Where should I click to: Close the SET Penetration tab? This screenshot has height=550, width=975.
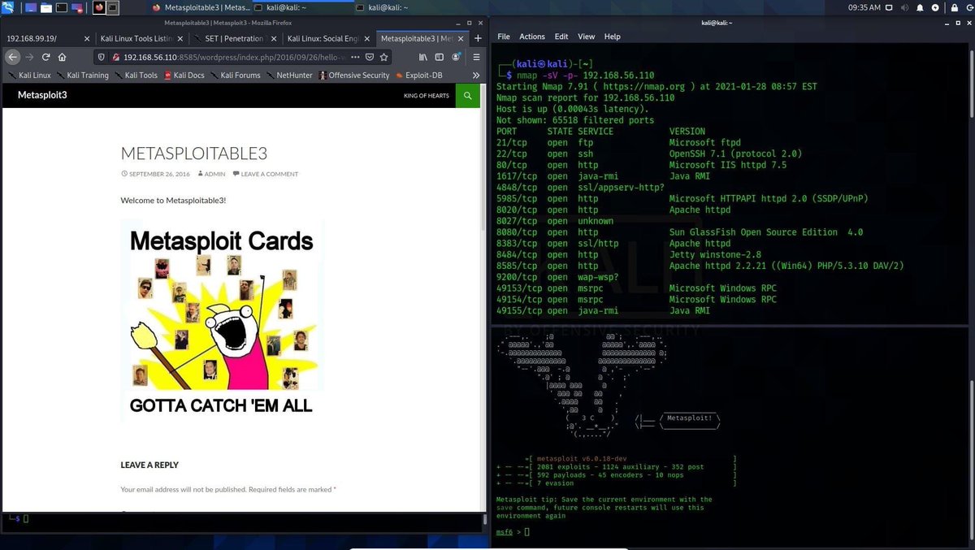[274, 38]
